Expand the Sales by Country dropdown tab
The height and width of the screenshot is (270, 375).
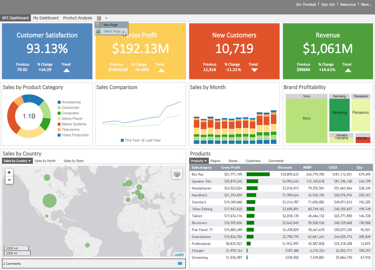click(17, 161)
